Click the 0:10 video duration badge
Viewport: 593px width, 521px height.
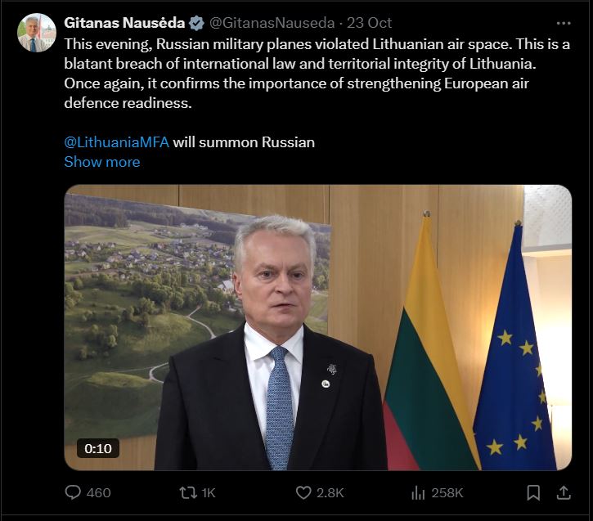click(98, 448)
